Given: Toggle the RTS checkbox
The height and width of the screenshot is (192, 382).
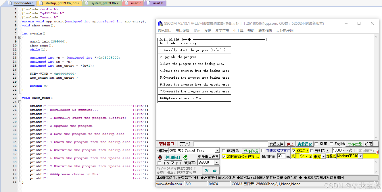Looking at the screenshot, I should point(159,163).
